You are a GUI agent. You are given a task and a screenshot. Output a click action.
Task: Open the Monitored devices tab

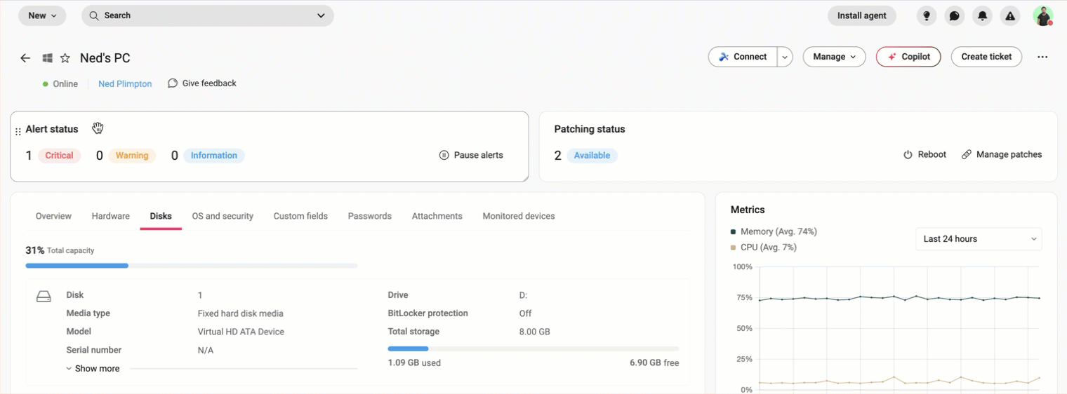point(519,216)
